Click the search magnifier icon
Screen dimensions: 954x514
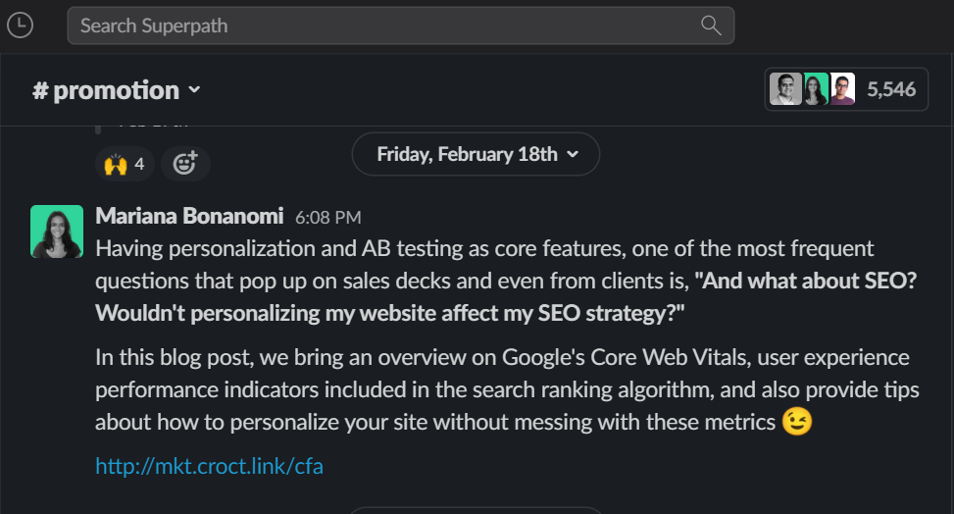711,26
